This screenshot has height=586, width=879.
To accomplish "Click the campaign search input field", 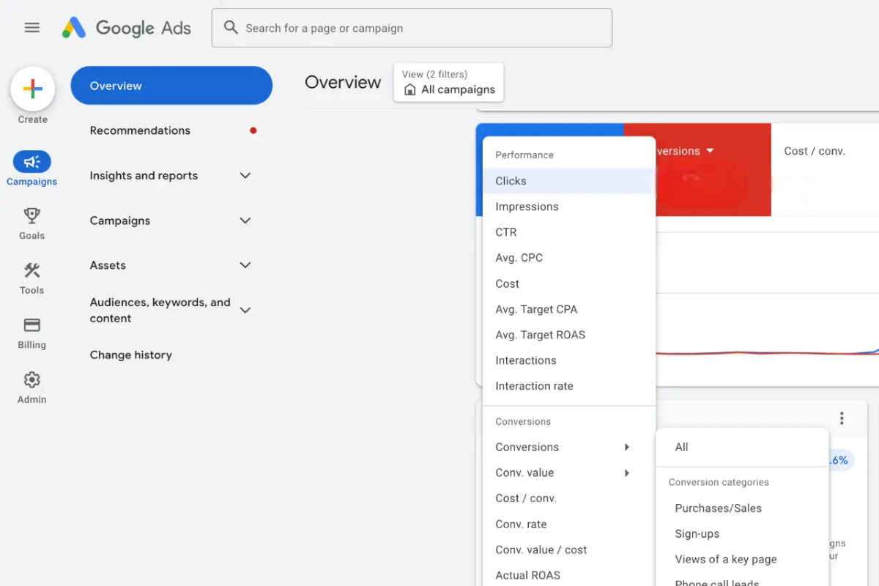I will [x=412, y=27].
